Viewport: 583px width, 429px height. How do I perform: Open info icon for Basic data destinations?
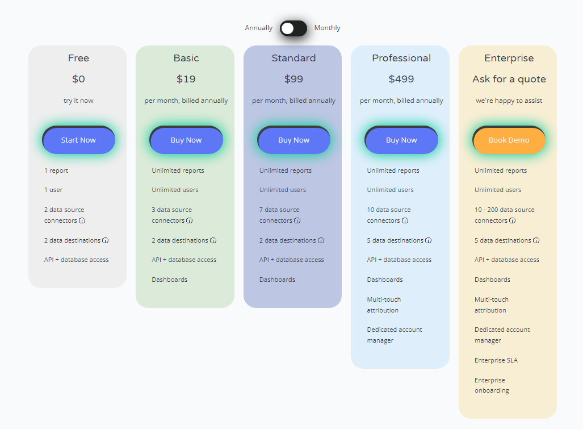point(213,240)
